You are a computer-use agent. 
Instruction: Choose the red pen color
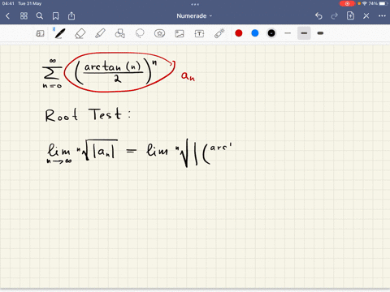[x=239, y=33]
